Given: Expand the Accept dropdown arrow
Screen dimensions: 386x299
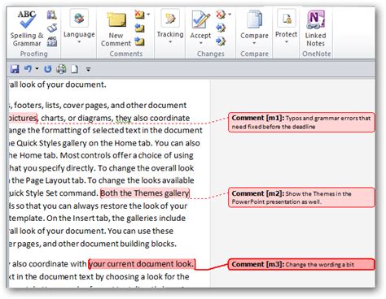Looking at the screenshot, I should pos(201,43).
